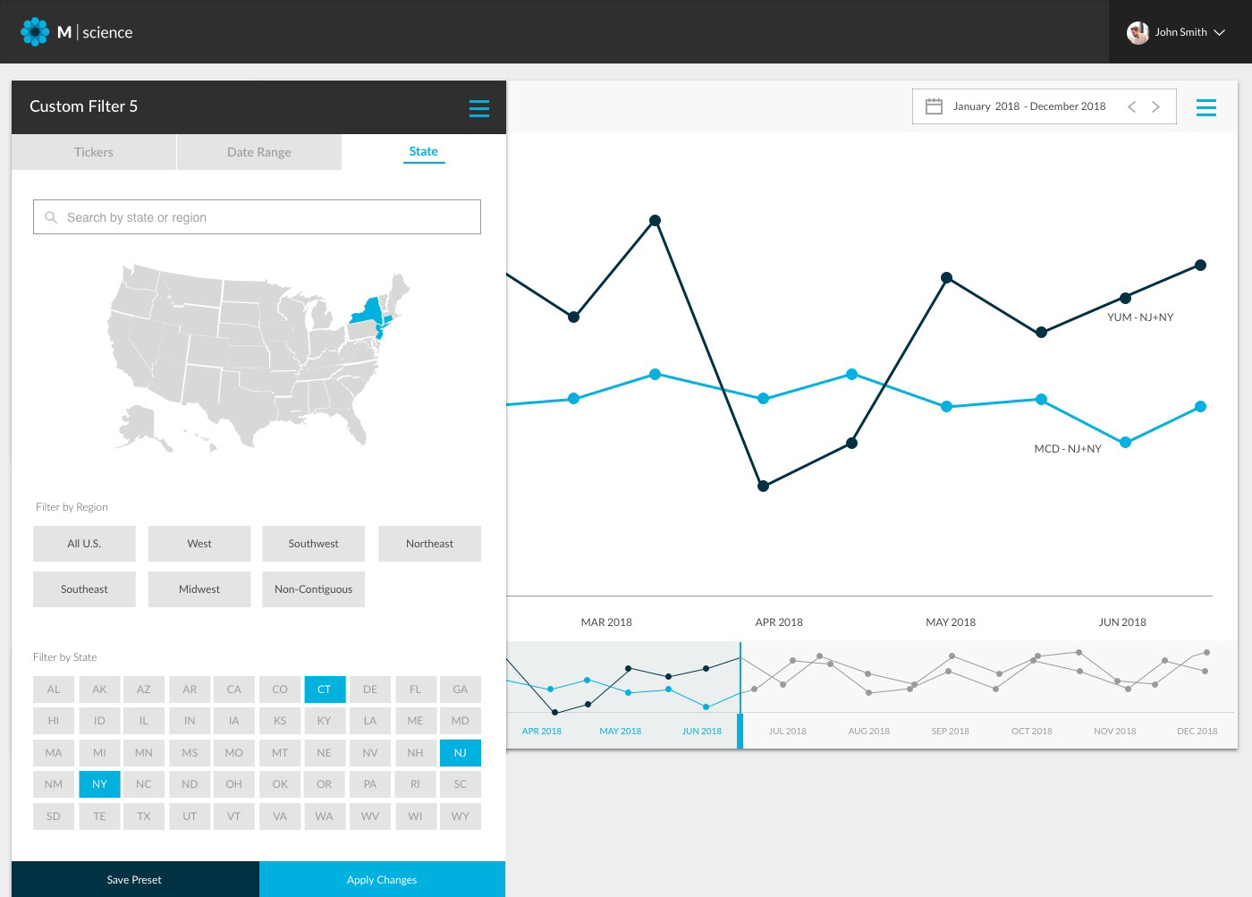Filter by Southwest region

coord(314,544)
